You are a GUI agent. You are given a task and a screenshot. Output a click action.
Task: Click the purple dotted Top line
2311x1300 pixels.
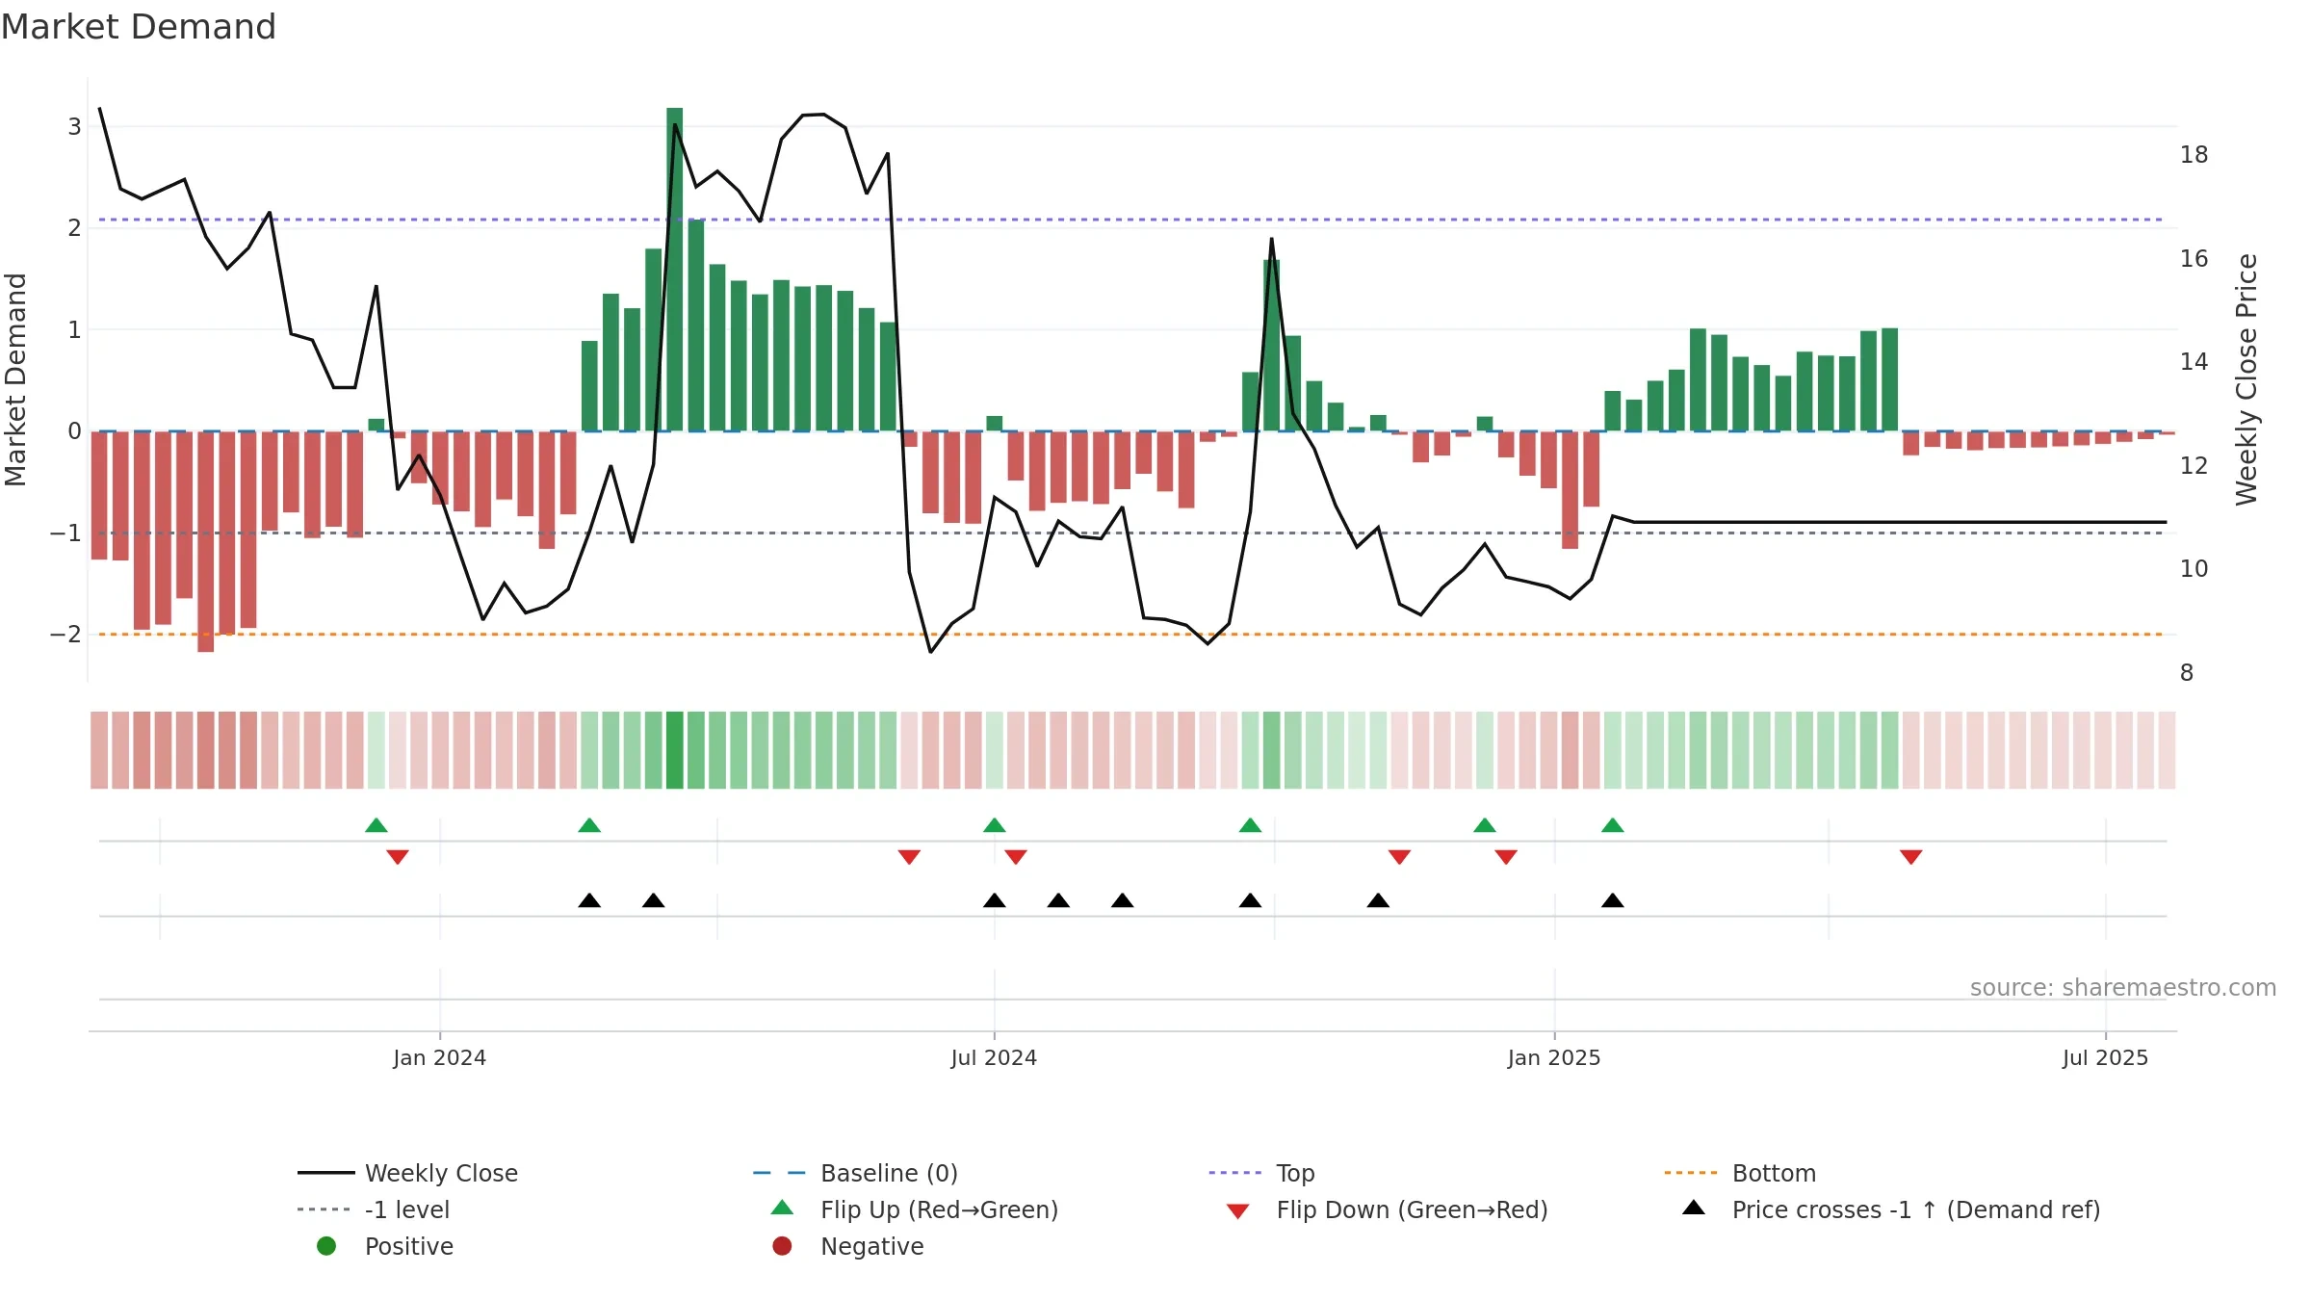[1130, 220]
